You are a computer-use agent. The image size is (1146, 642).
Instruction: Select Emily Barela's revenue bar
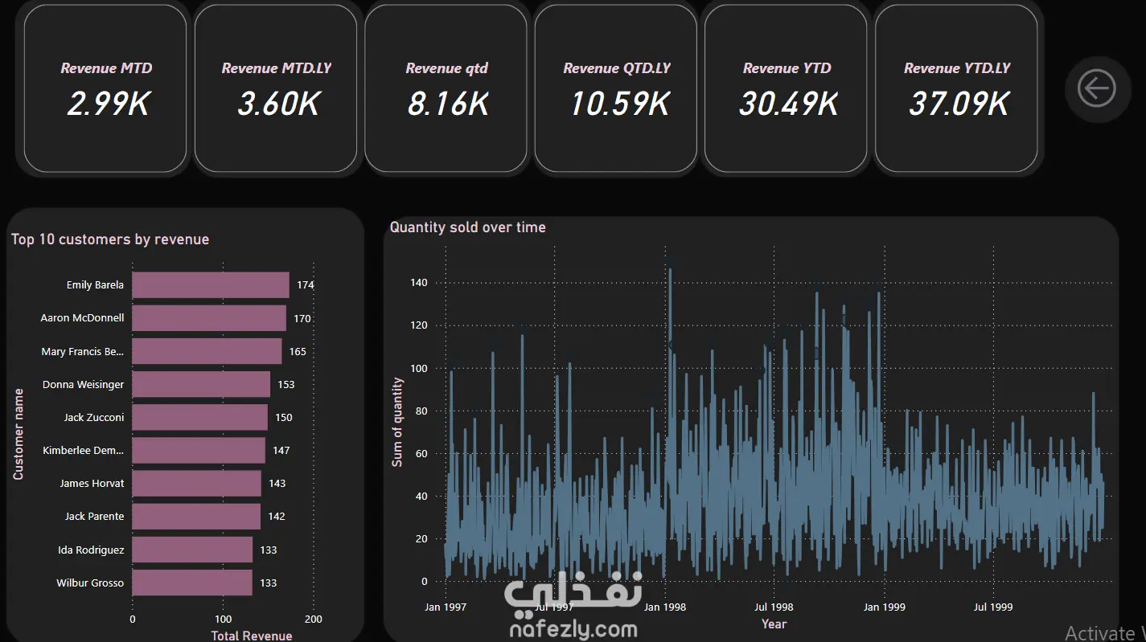(211, 285)
